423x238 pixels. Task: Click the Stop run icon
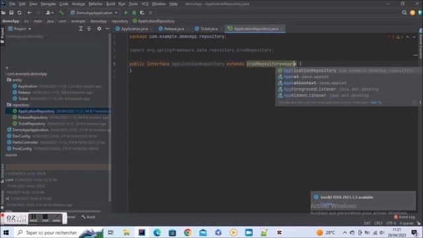tap(151, 13)
